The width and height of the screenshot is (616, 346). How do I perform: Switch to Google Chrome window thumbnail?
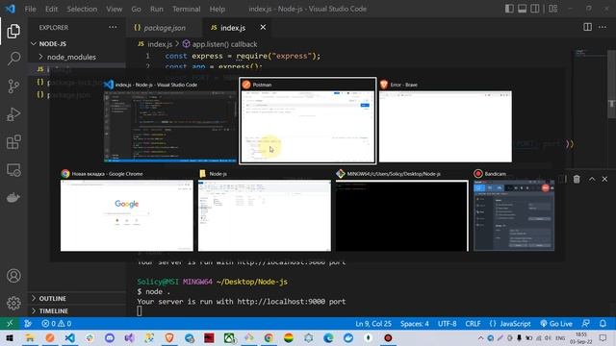pyautogui.click(x=127, y=210)
